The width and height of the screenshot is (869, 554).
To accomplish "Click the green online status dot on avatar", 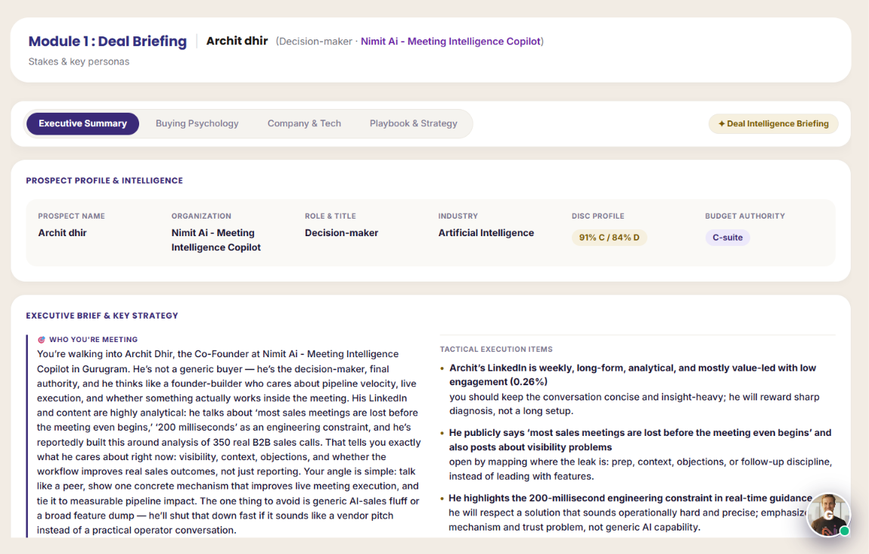I will [x=844, y=531].
